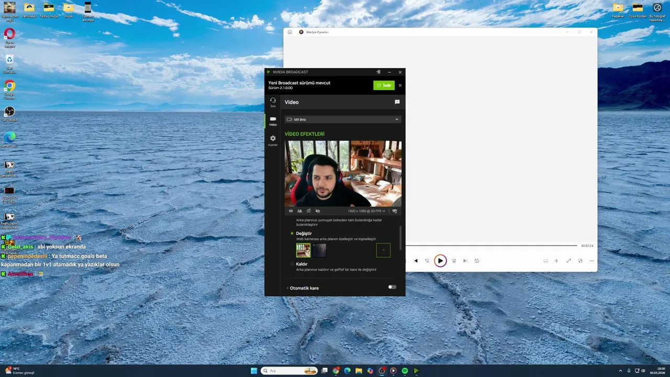The image size is (670, 377).
Task: Select the Kaldır background radio option
Action: [x=292, y=264]
